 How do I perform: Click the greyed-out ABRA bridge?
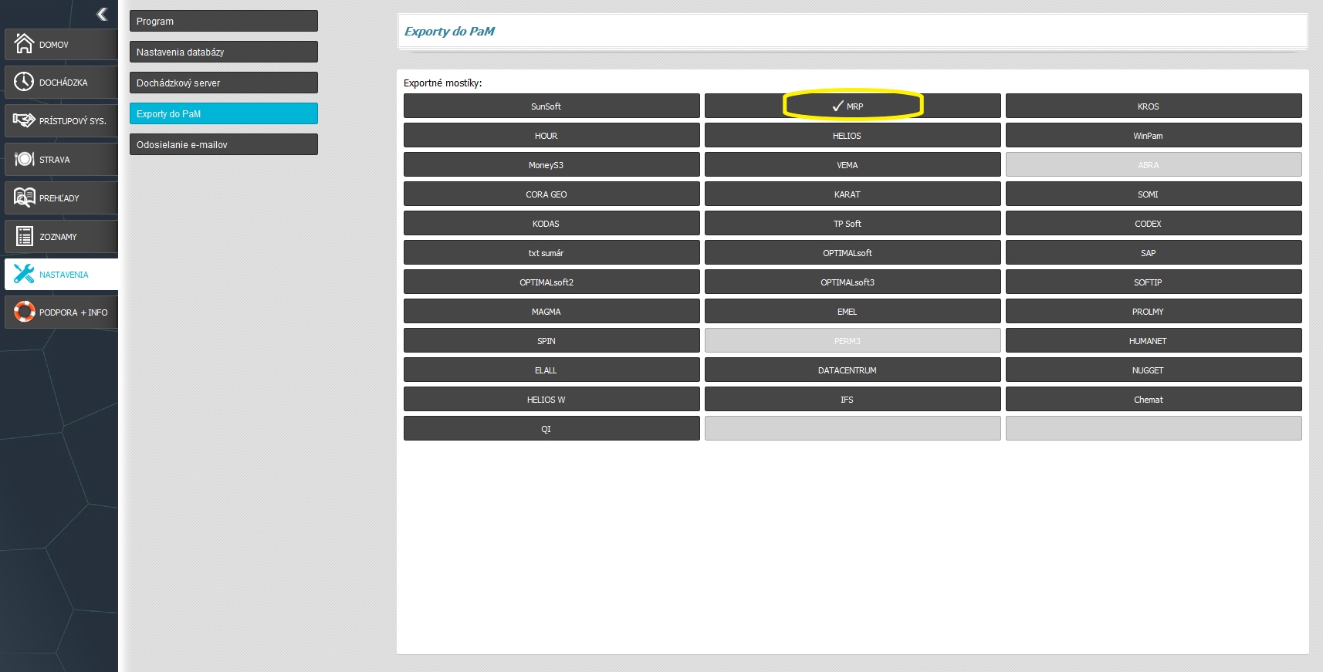(x=1154, y=164)
